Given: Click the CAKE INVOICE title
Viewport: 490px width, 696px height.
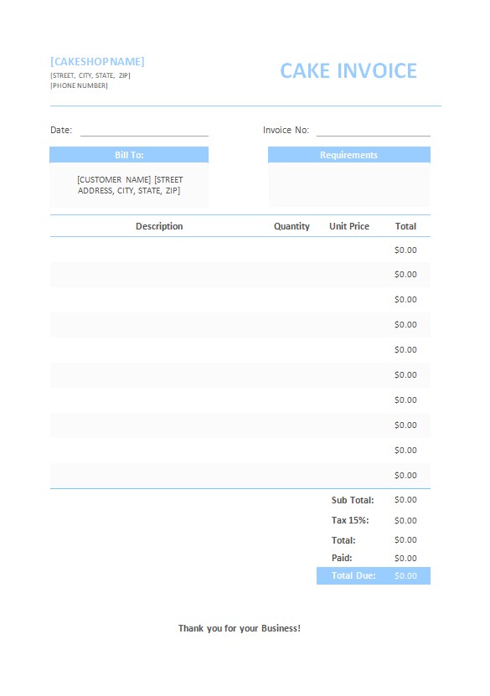Looking at the screenshot, I should tap(348, 71).
